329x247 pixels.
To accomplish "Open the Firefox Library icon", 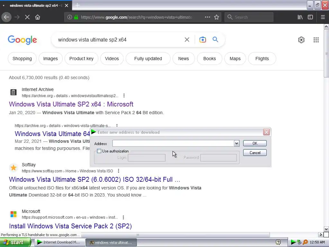I will click(300, 17).
